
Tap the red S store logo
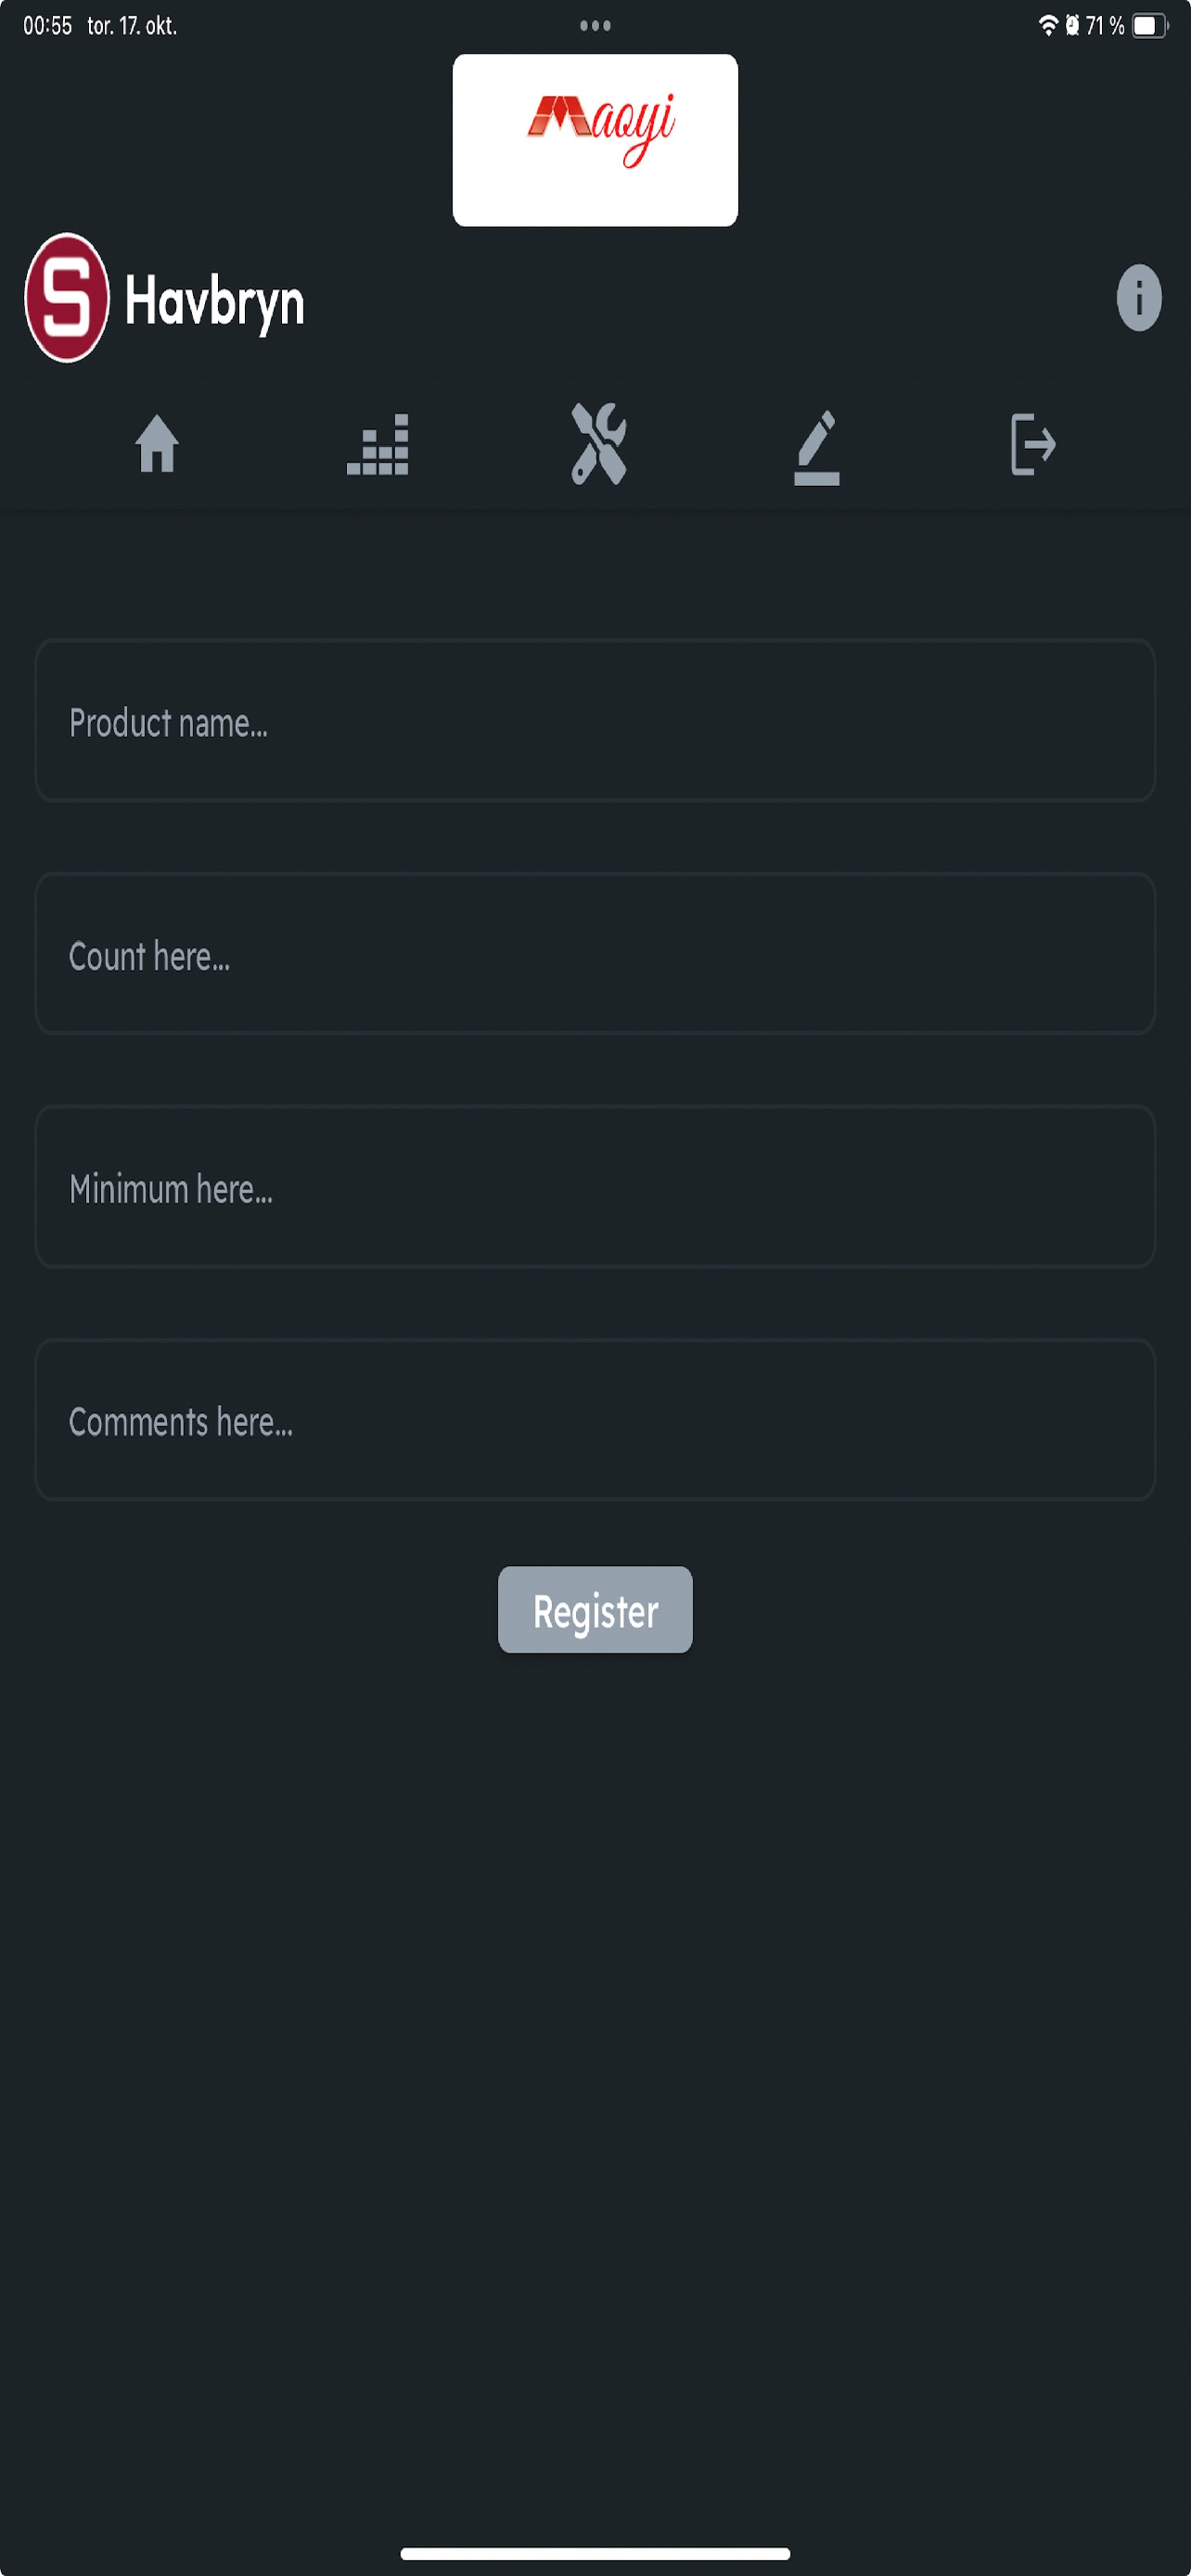(x=67, y=298)
